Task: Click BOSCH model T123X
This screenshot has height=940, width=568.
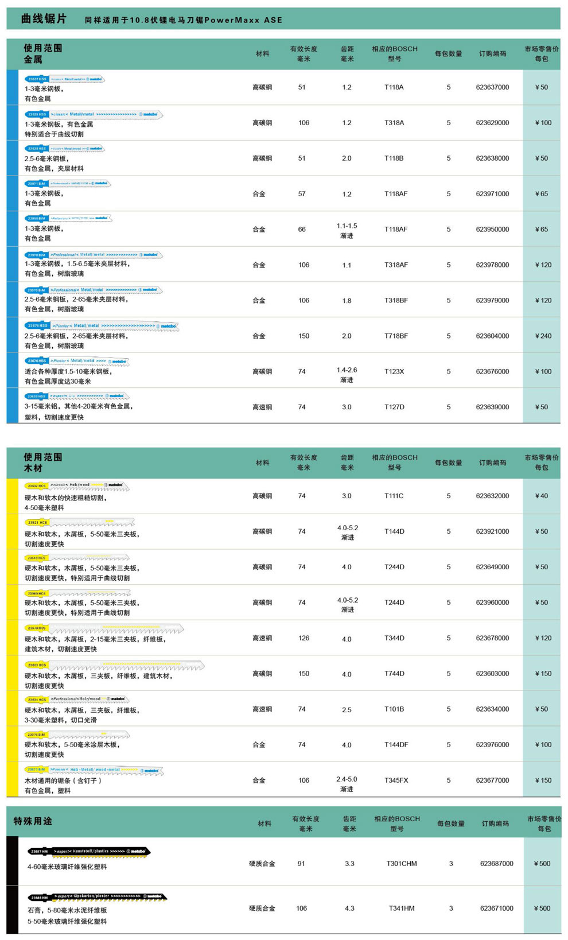Action: [394, 372]
